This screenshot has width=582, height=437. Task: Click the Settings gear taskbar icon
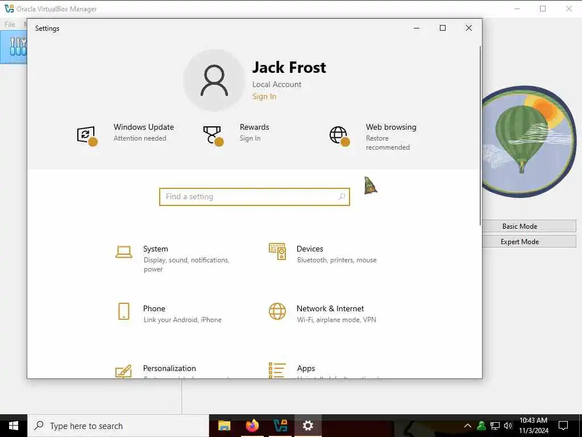[307, 426]
